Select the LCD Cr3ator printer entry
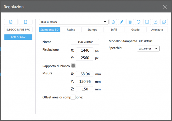The height and width of the screenshot is (121, 172). coord(18,37)
